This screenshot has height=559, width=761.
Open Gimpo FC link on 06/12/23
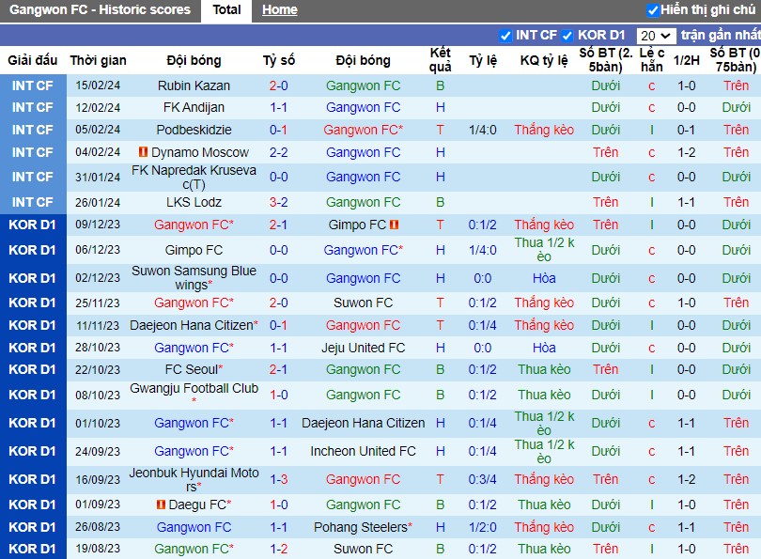(x=194, y=250)
